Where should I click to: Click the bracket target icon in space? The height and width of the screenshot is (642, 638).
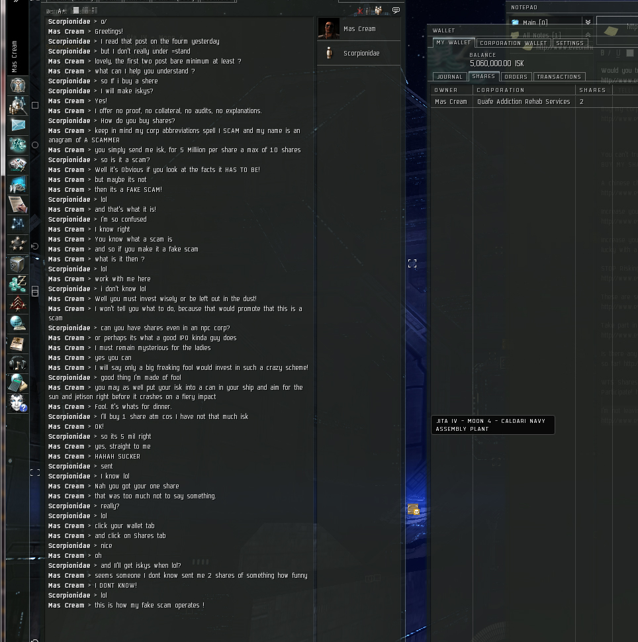pyautogui.click(x=412, y=263)
